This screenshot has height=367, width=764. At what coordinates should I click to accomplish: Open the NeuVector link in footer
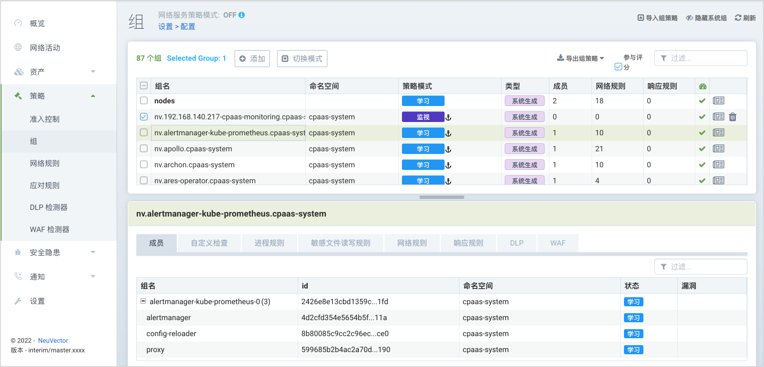click(x=53, y=340)
